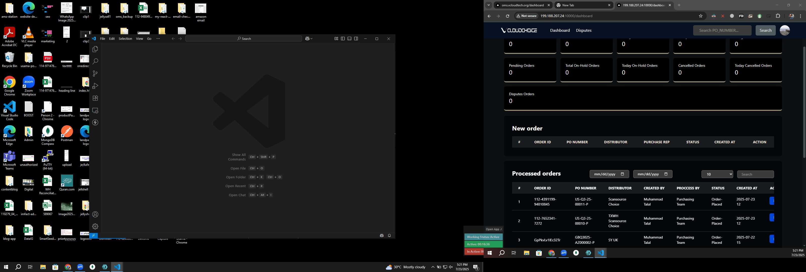Open Remote Explorer in VS Code activity bar
This screenshot has width=806, height=272.
pos(95,111)
